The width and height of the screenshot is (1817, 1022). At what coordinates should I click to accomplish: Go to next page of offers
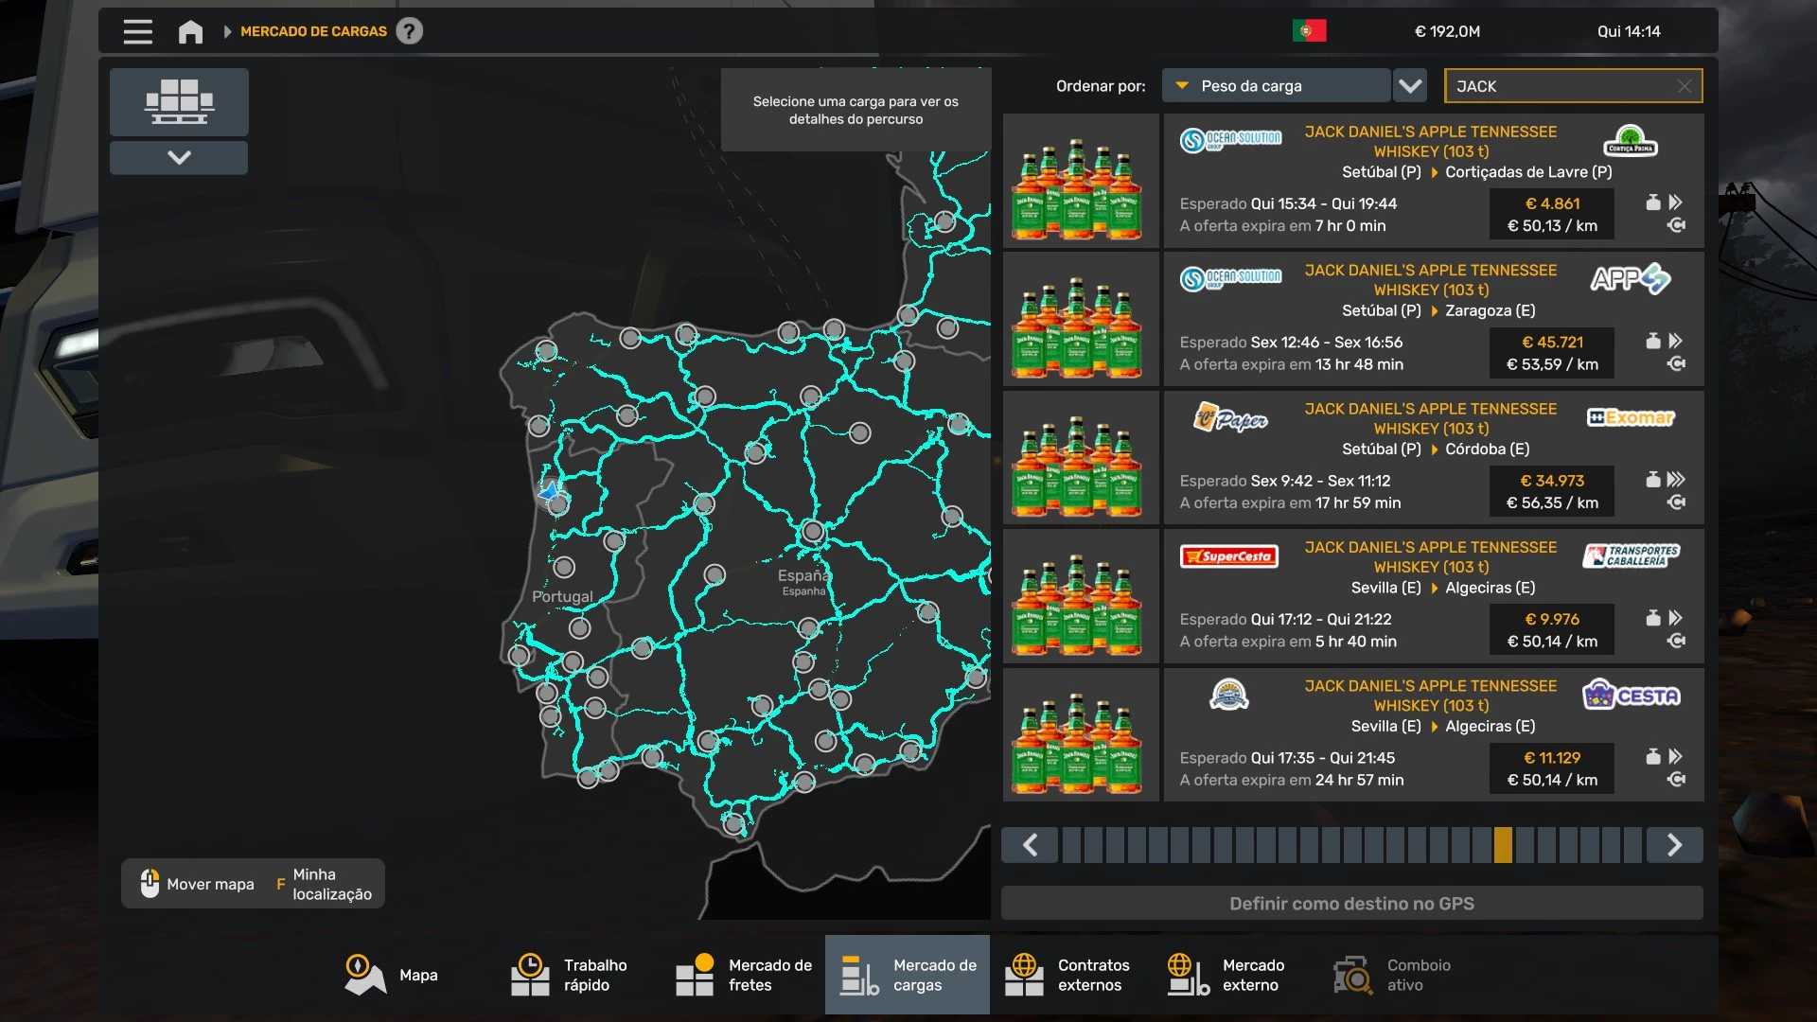(x=1674, y=845)
